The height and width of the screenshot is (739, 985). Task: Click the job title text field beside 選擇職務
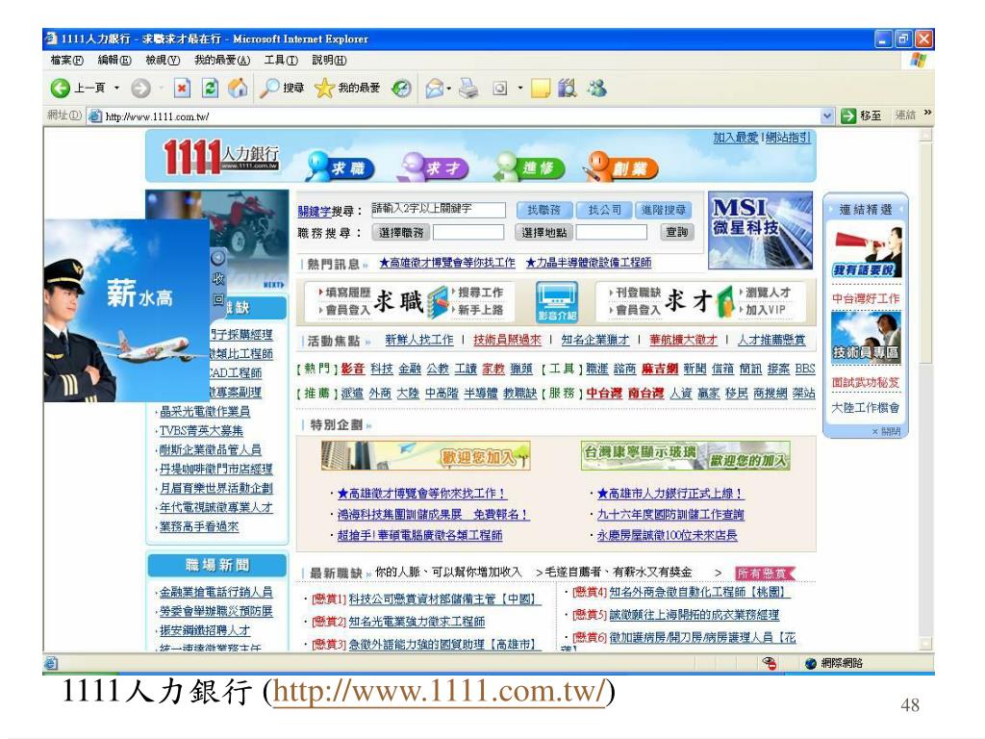tap(468, 233)
